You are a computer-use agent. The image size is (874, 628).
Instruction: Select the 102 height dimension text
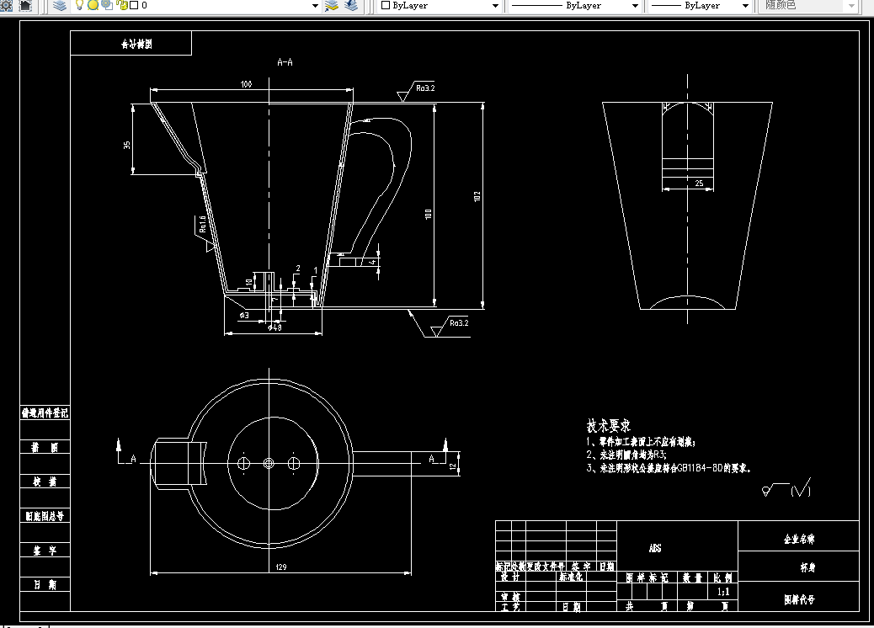(477, 197)
